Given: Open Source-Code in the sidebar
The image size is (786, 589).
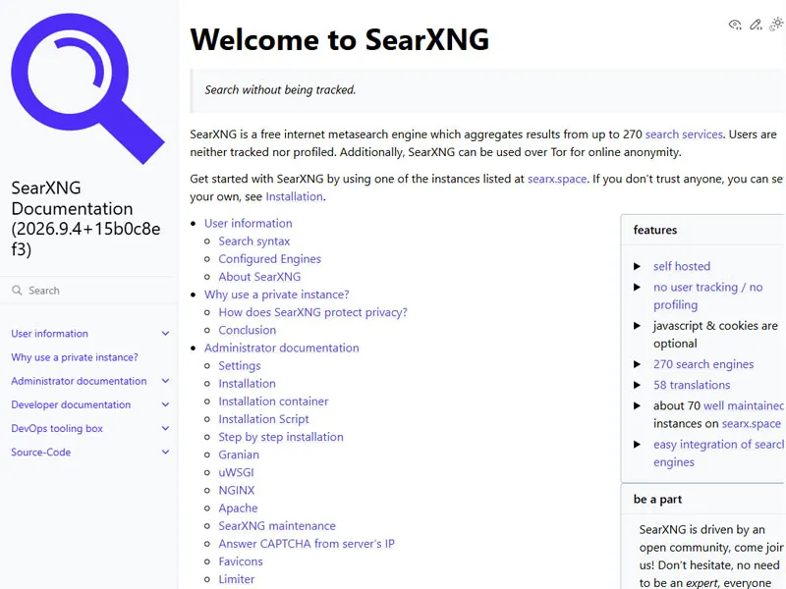Looking at the screenshot, I should click(41, 452).
